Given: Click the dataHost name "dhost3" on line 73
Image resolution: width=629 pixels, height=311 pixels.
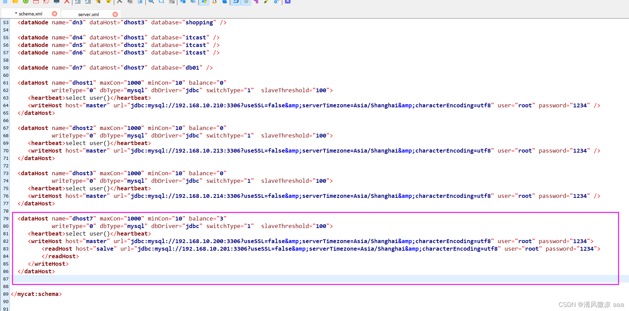Looking at the screenshot, I should (x=83, y=173).
